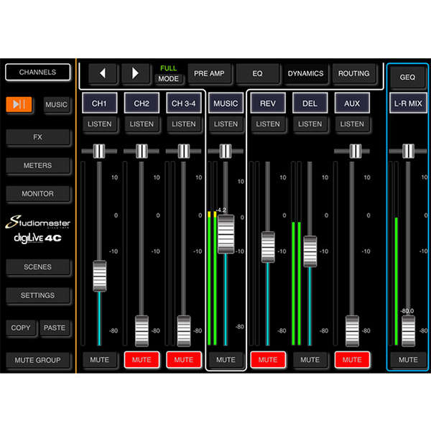Viewport: 431px width, 431px height.
Task: Go to next channel bank with right arrow
Action: [x=135, y=73]
